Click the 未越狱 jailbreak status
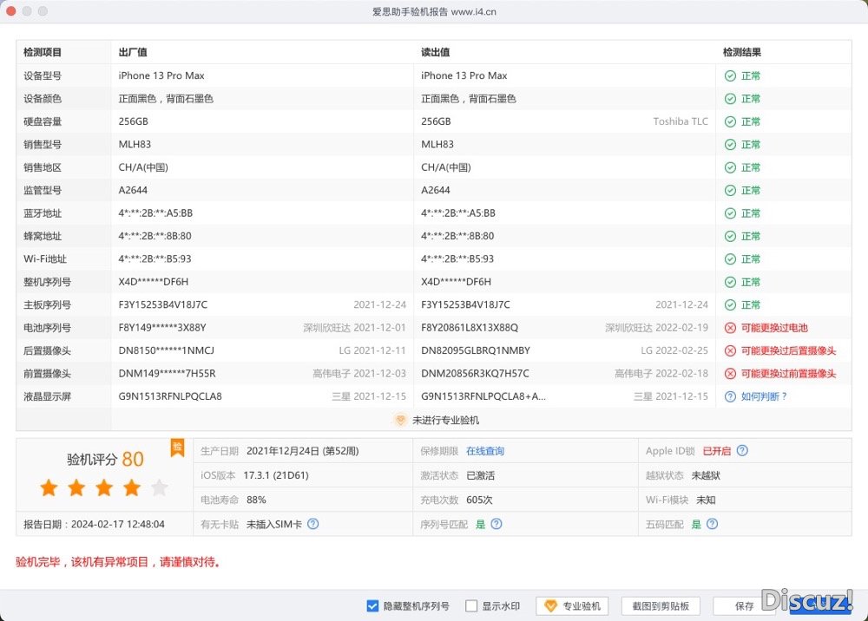 tap(706, 475)
